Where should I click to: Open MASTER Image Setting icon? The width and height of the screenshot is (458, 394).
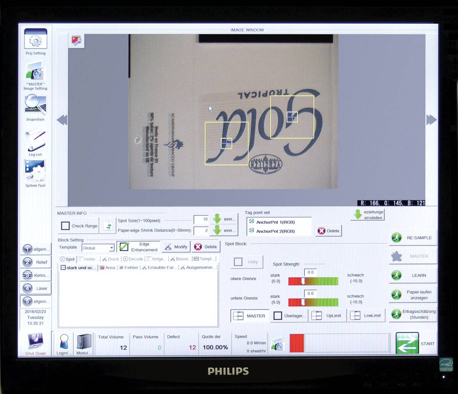[35, 71]
